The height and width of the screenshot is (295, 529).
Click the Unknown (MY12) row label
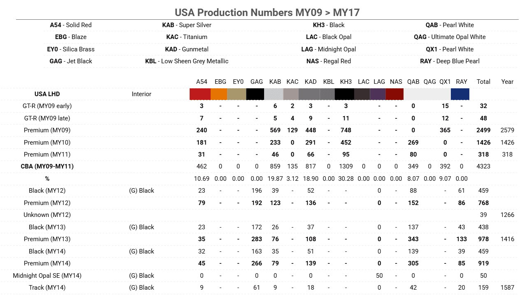click(x=47, y=215)
